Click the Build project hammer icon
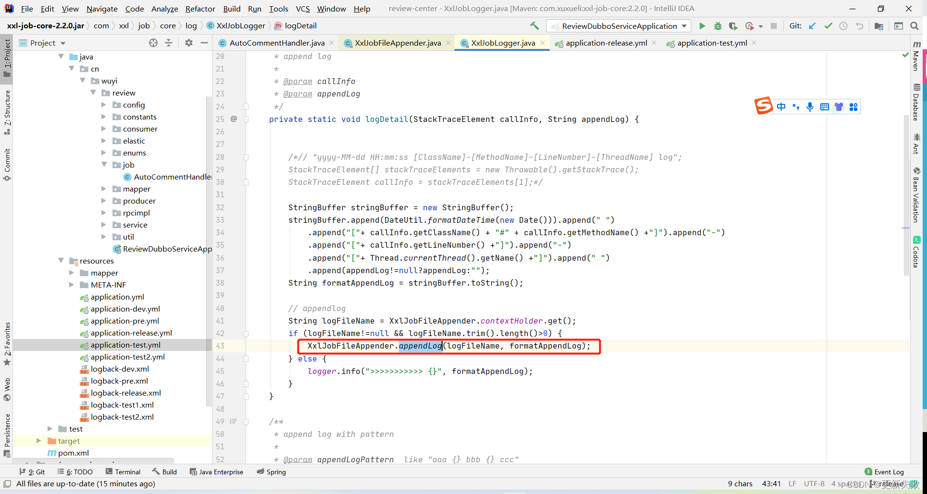Screen dimensions: 927x494 click(x=534, y=26)
